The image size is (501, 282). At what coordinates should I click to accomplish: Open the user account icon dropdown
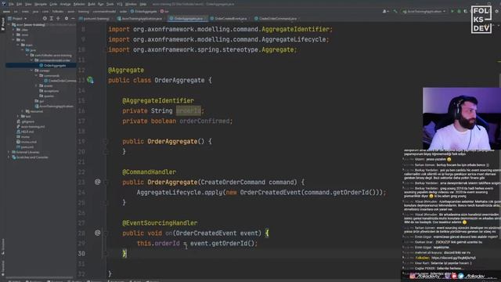click(385, 11)
